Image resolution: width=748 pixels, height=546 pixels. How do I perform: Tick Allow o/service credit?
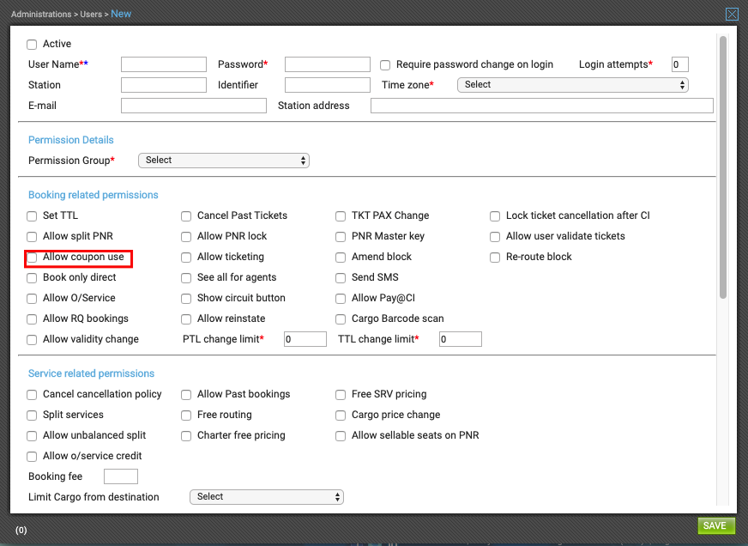(x=32, y=456)
